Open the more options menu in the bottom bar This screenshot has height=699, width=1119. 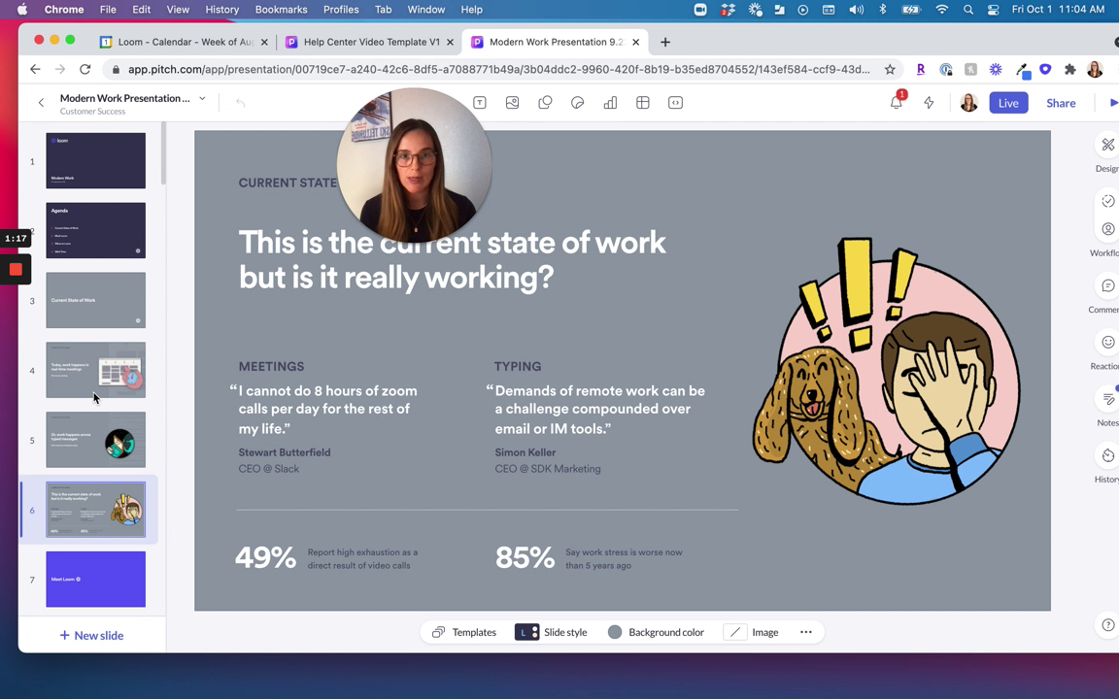point(805,632)
